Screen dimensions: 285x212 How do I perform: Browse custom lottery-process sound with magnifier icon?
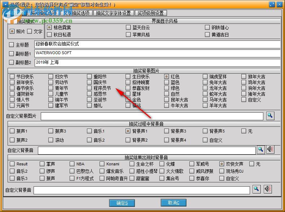pos(260,150)
